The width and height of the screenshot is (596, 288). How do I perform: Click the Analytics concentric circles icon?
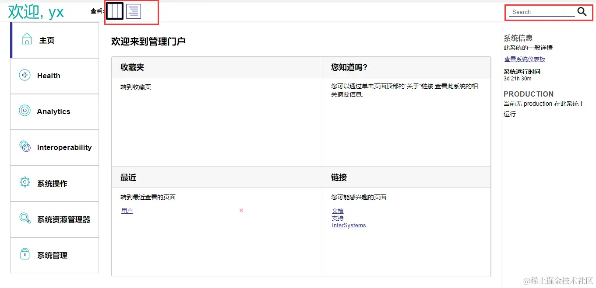(x=25, y=111)
